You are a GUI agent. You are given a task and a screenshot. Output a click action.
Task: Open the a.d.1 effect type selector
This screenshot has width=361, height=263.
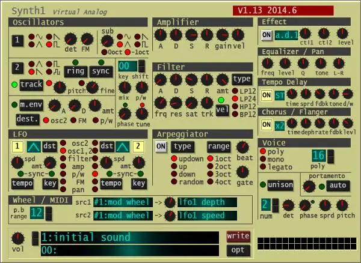point(286,35)
